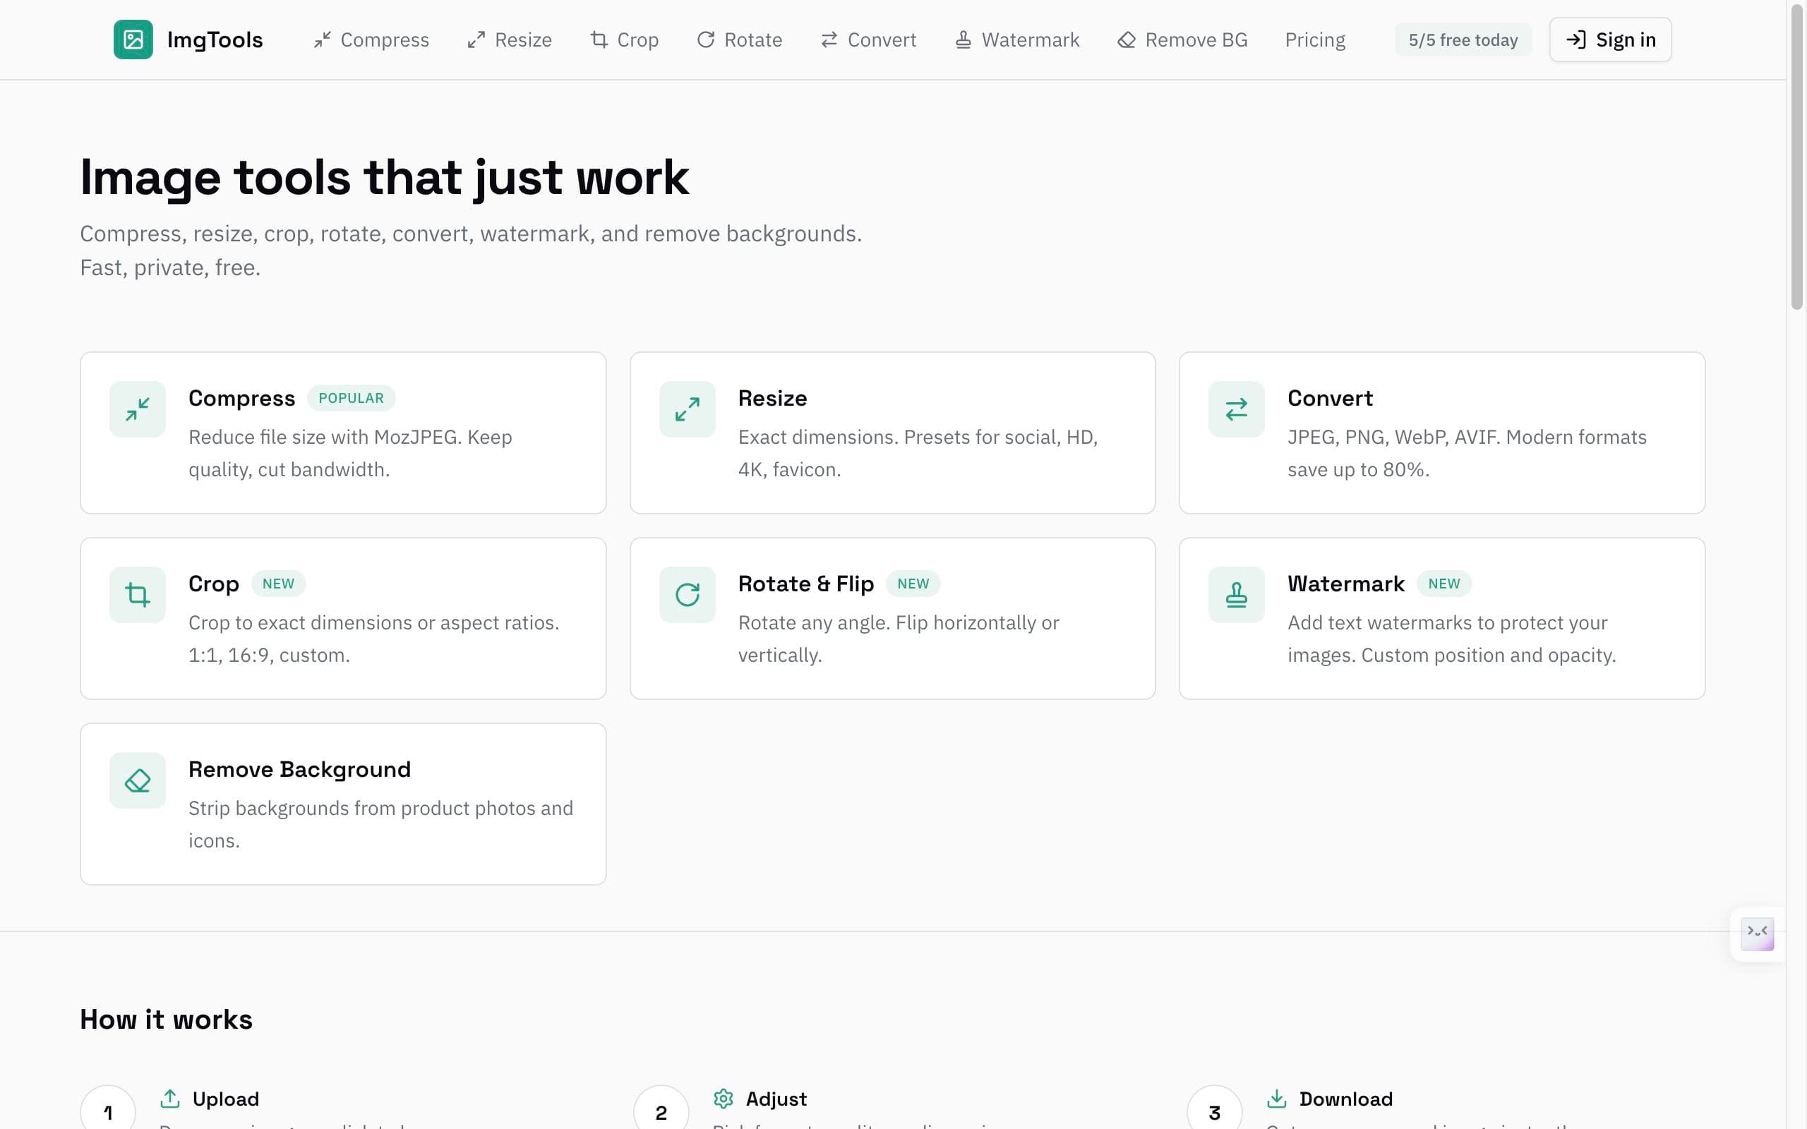Click the 'Image tools that just work' heading
This screenshot has width=1807, height=1129.
pyautogui.click(x=384, y=178)
